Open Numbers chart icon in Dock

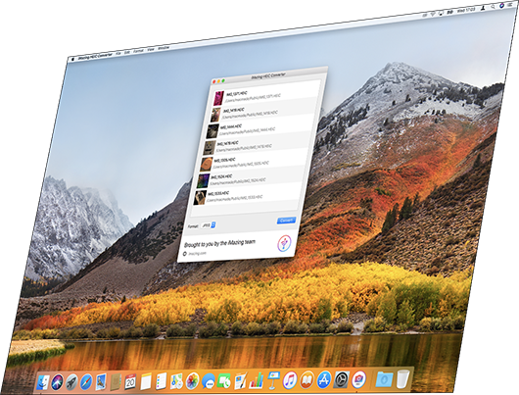point(257,379)
